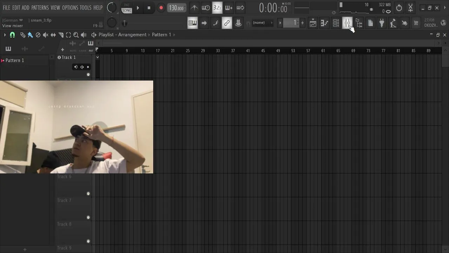Add new pattern with plus button
The height and width of the screenshot is (253, 449).
click(302, 23)
